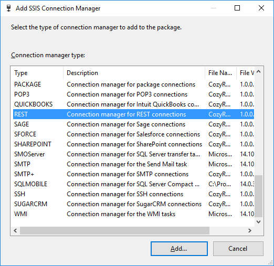Click the SSIS connection icon in title bar

(8, 8)
